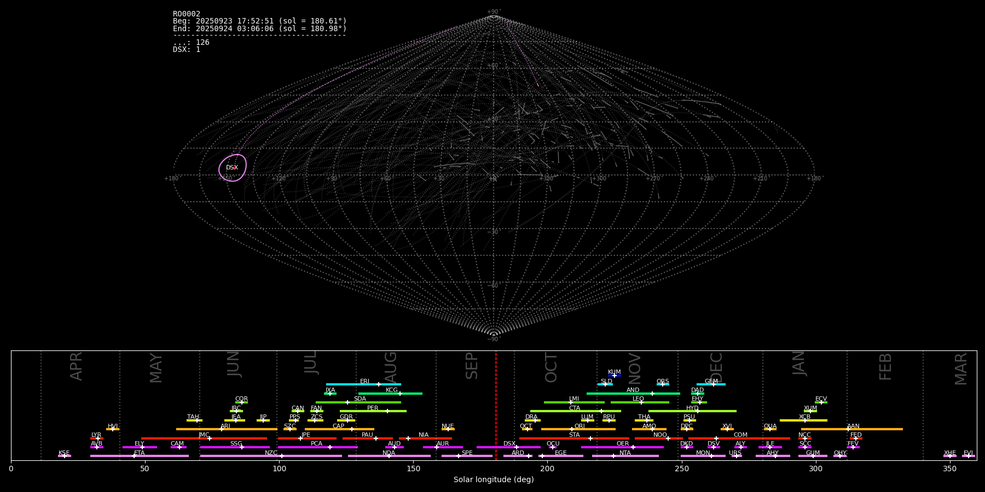This screenshot has height=492, width=985.
Task: Select the ORS shower marker
Action: pos(663,384)
